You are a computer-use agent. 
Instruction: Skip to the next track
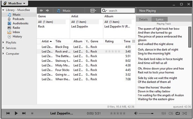(x=24, y=113)
